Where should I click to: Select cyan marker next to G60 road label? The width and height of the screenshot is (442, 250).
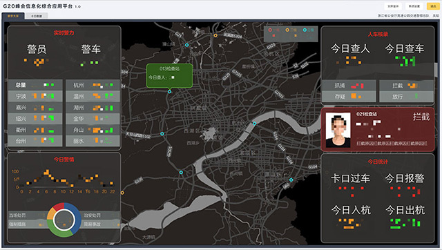point(291,180)
